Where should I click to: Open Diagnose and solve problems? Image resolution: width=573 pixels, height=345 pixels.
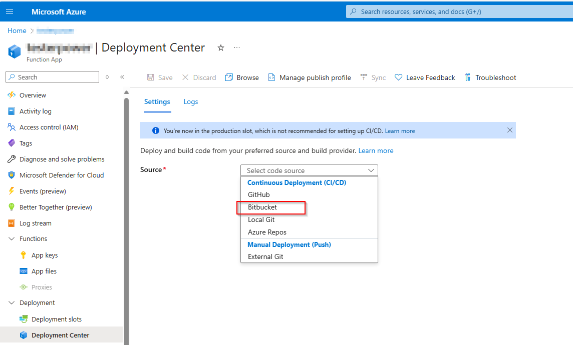click(62, 159)
